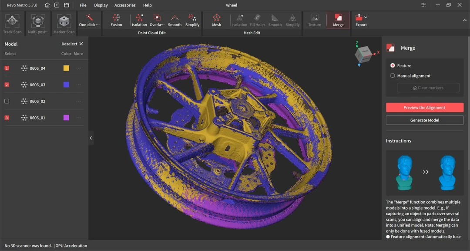This screenshot has height=251, width=470.
Task: Select Mesh Edit Isolation tool
Action: click(x=239, y=20)
